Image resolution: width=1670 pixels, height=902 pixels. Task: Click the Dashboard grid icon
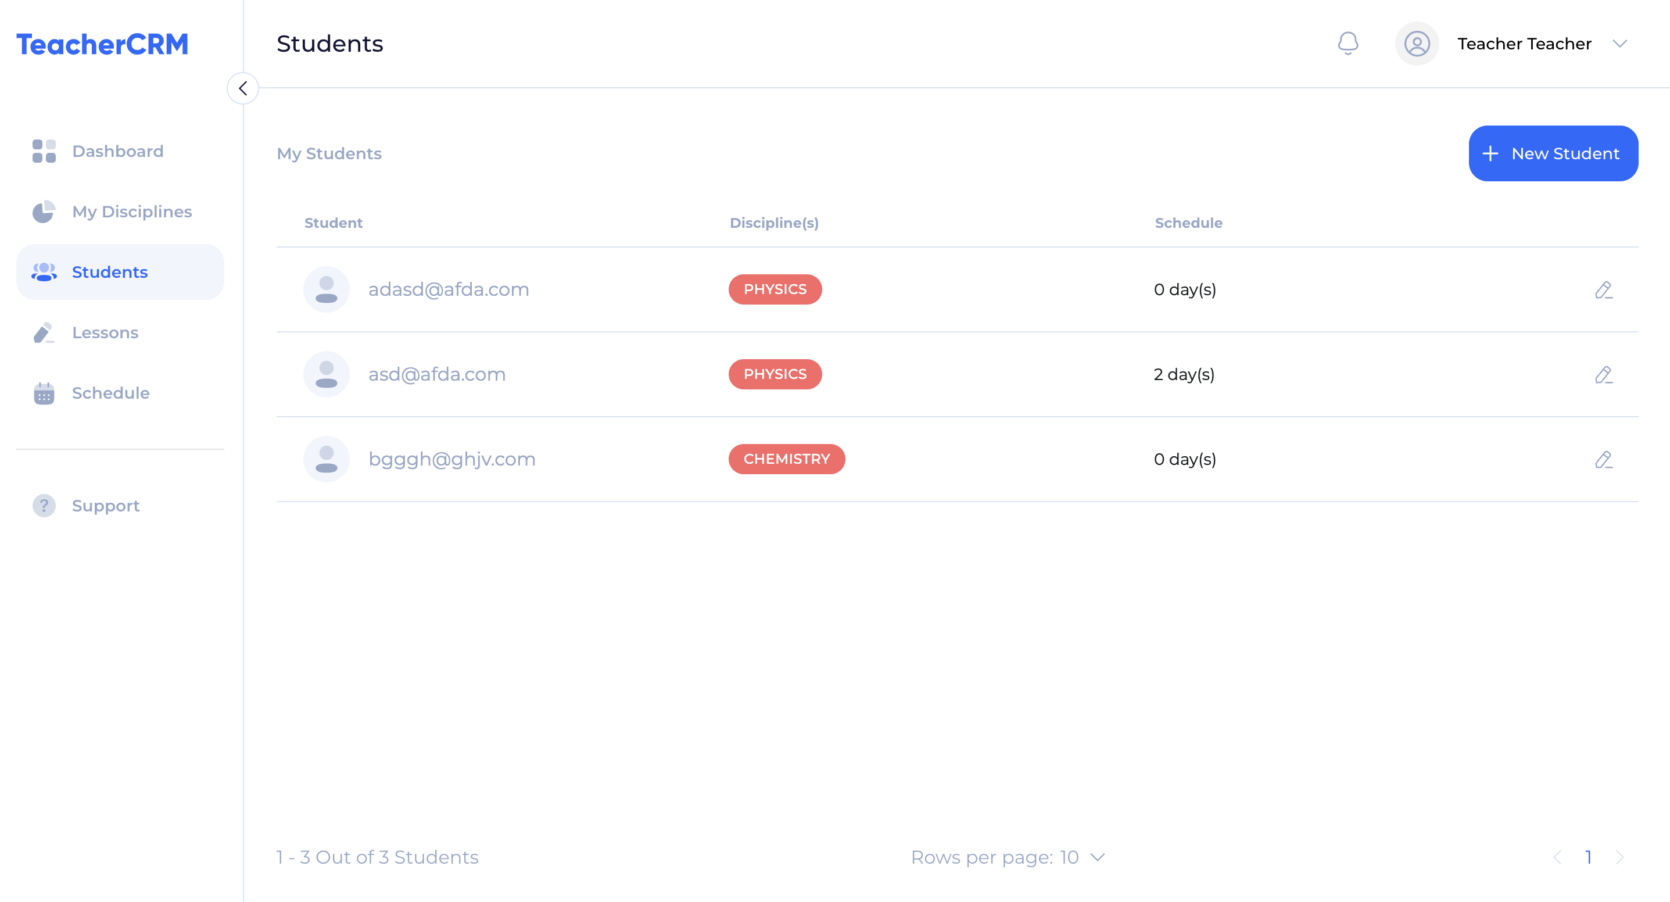(44, 151)
